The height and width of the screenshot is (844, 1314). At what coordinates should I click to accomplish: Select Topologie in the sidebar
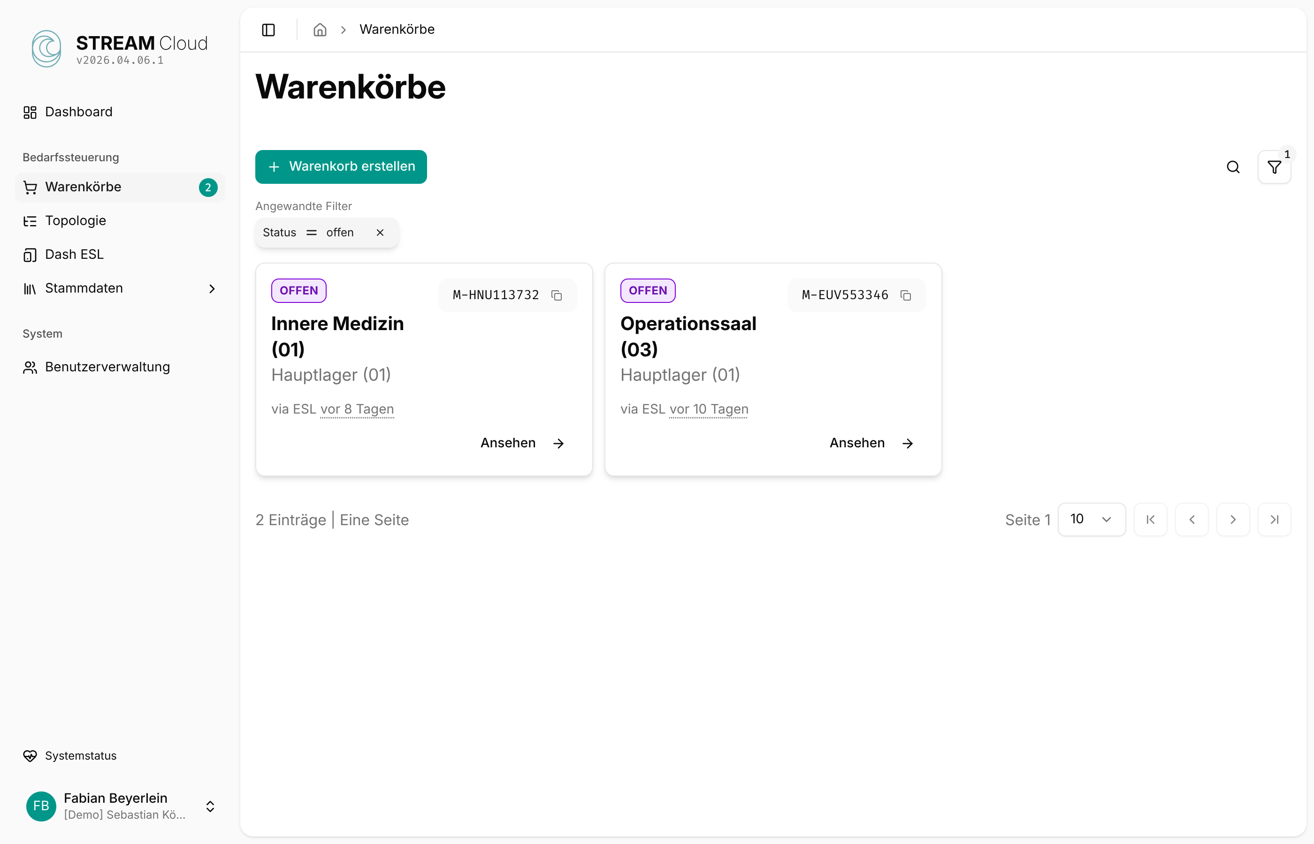76,221
